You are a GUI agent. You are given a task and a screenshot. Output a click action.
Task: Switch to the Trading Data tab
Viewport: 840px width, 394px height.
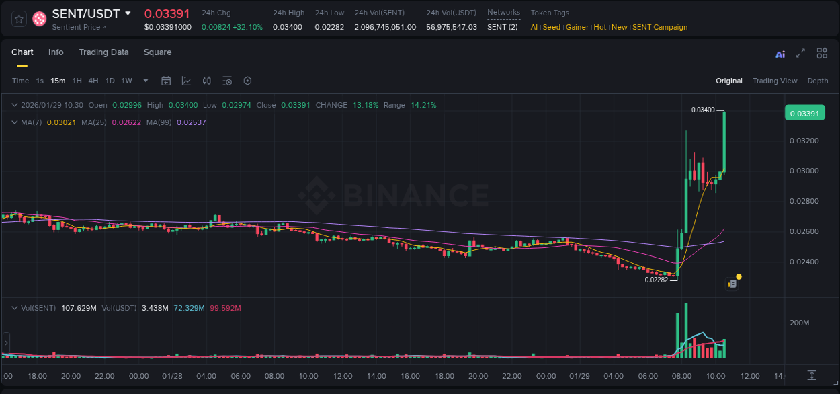point(103,52)
